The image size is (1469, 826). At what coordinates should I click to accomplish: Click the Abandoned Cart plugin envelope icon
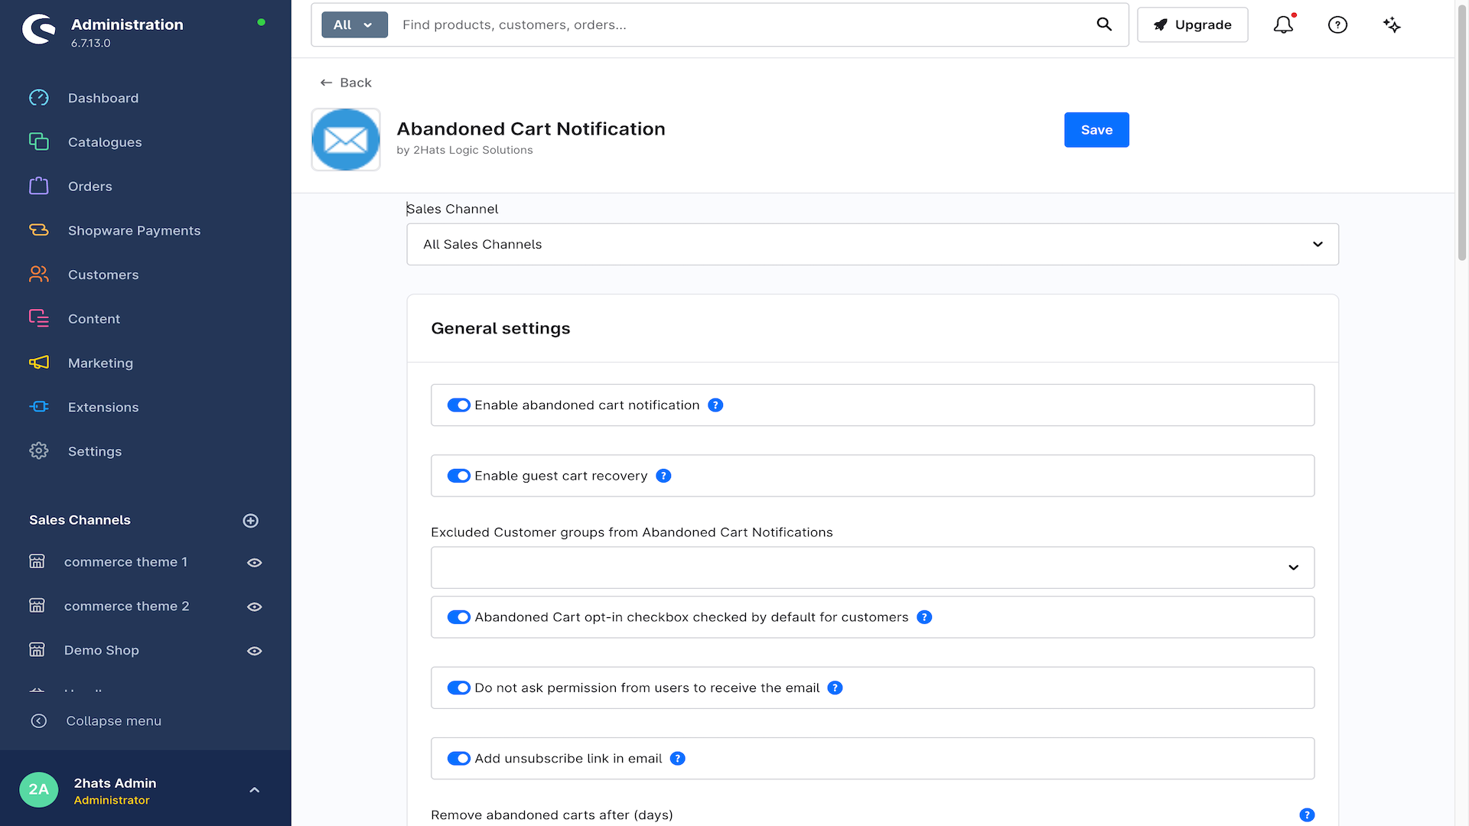coord(346,139)
